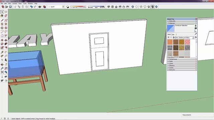
Task: Pick the pink patterned material swatch
Action: pos(187,42)
